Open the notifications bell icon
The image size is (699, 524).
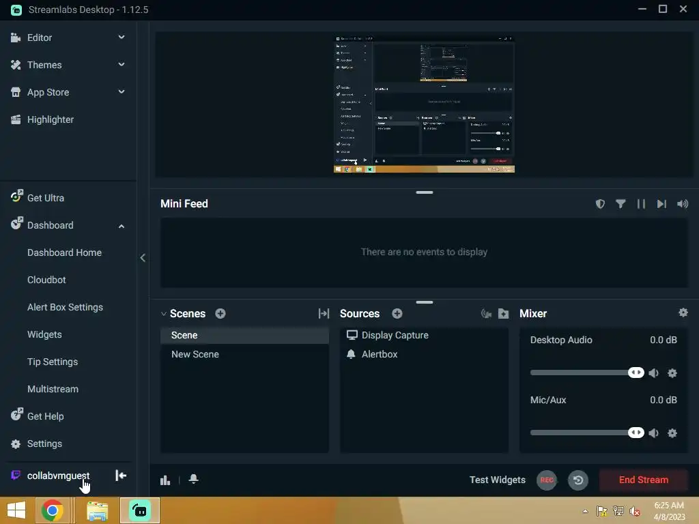[x=193, y=479]
